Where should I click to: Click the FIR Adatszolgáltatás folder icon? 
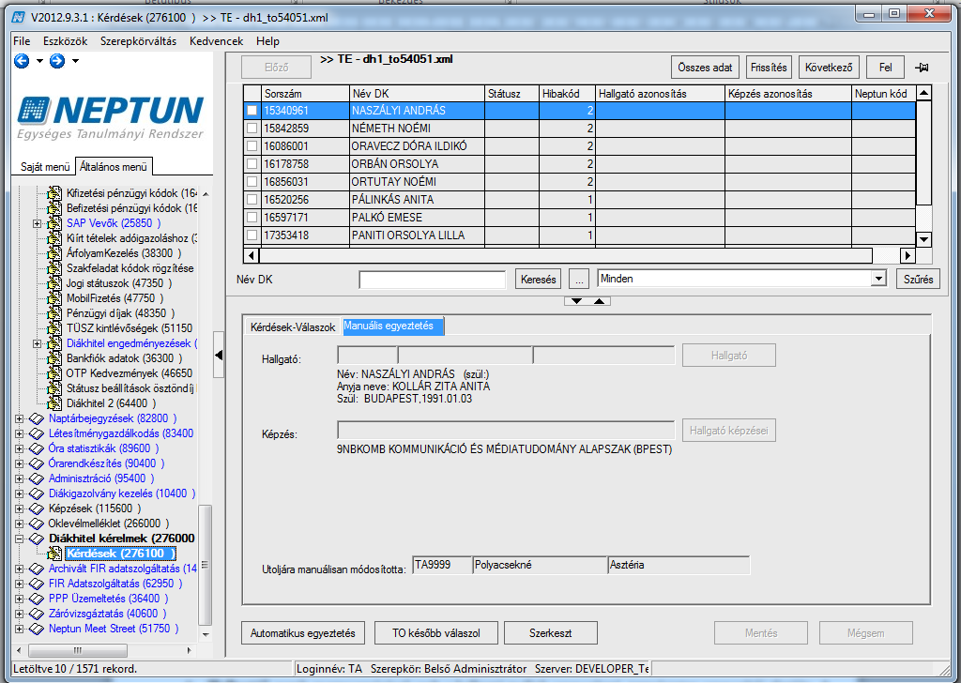click(x=37, y=584)
